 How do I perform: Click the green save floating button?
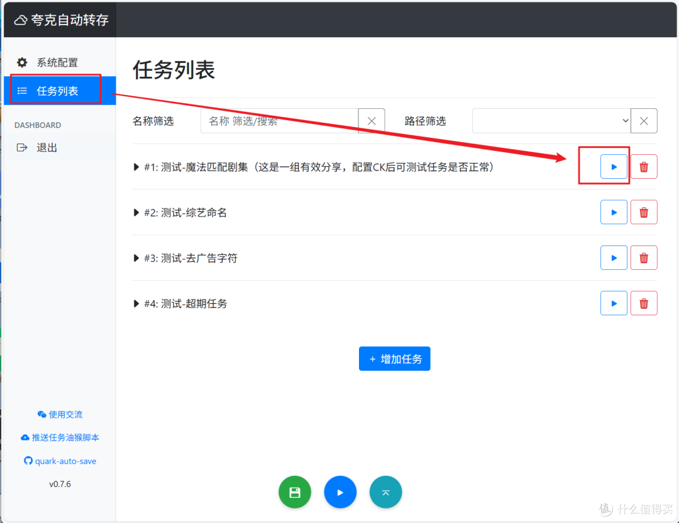click(295, 492)
